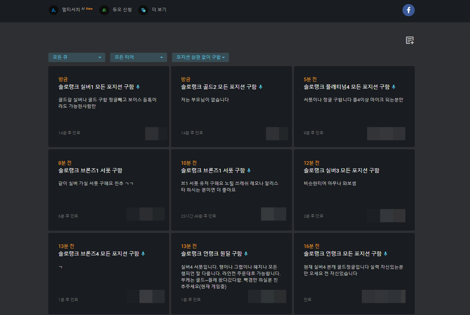The height and width of the screenshot is (315, 470).
Task: Click the 듀오 신청 people icon
Action: click(x=104, y=10)
